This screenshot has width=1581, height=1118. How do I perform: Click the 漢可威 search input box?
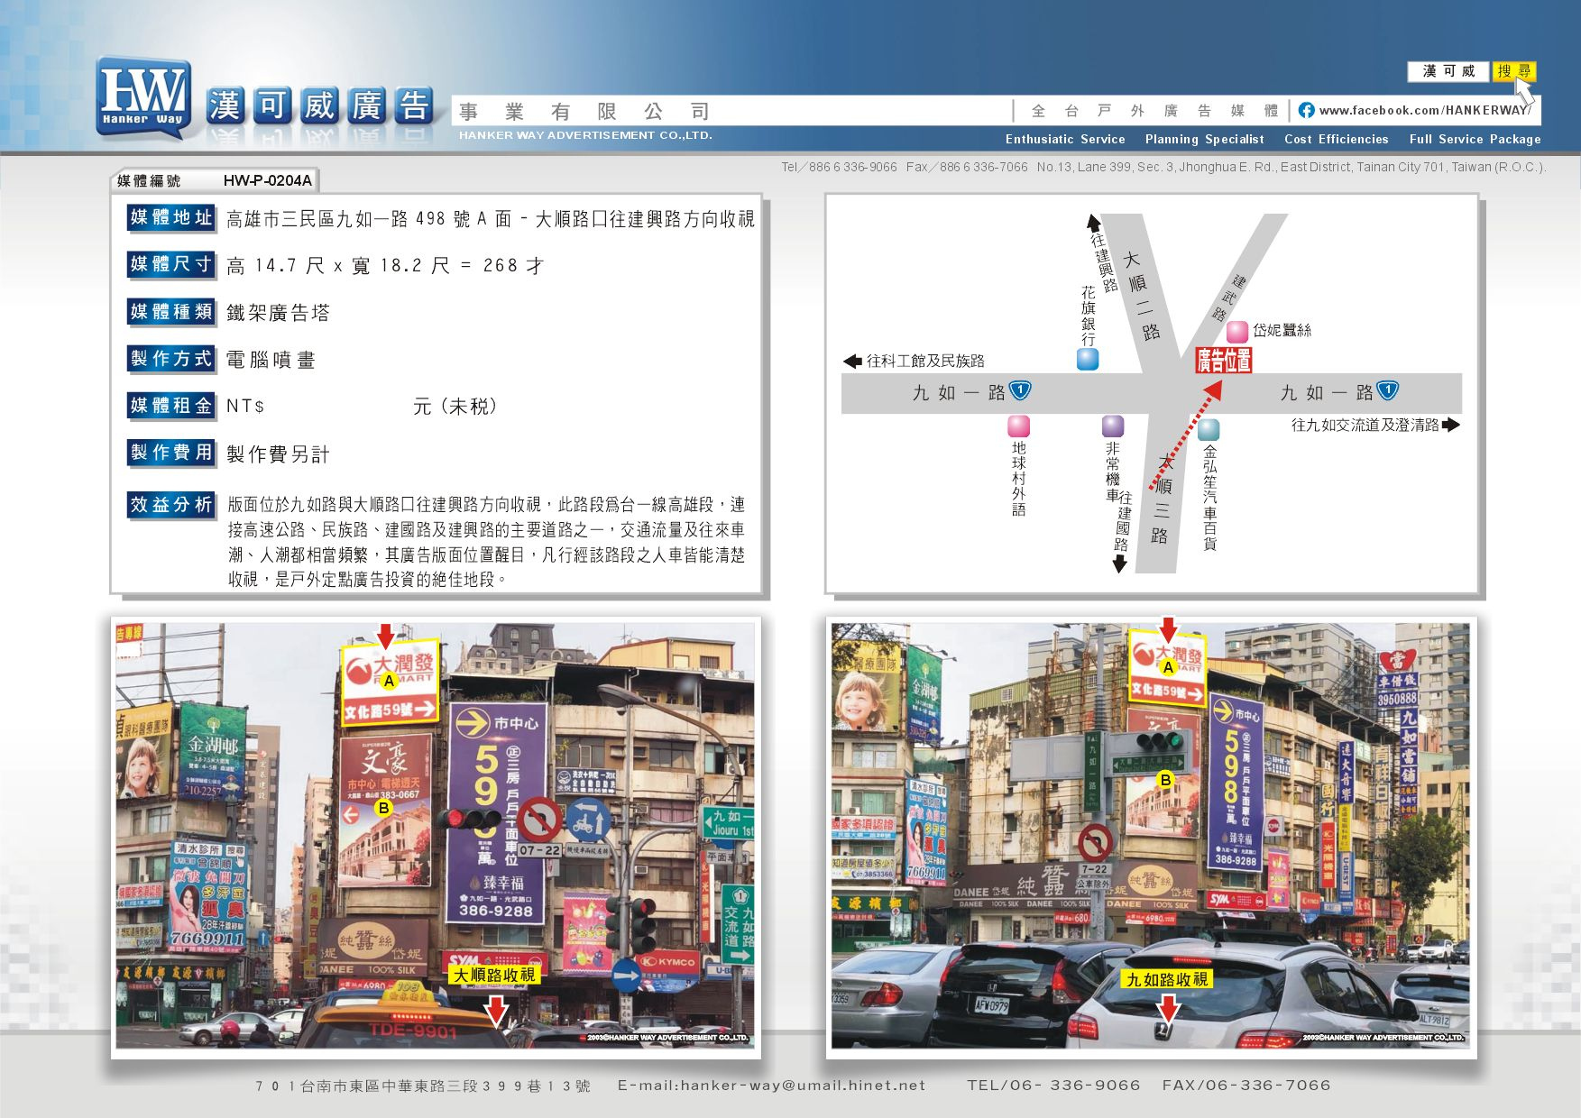[x=1449, y=71]
